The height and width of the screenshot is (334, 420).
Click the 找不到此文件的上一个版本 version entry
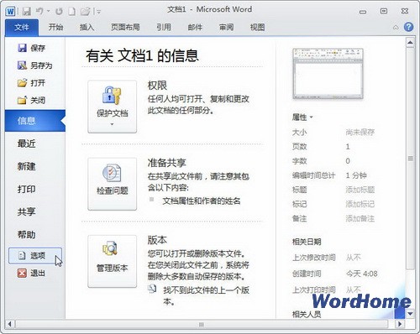(206, 295)
